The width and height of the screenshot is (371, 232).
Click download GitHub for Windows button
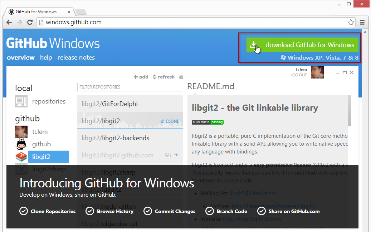(309, 45)
